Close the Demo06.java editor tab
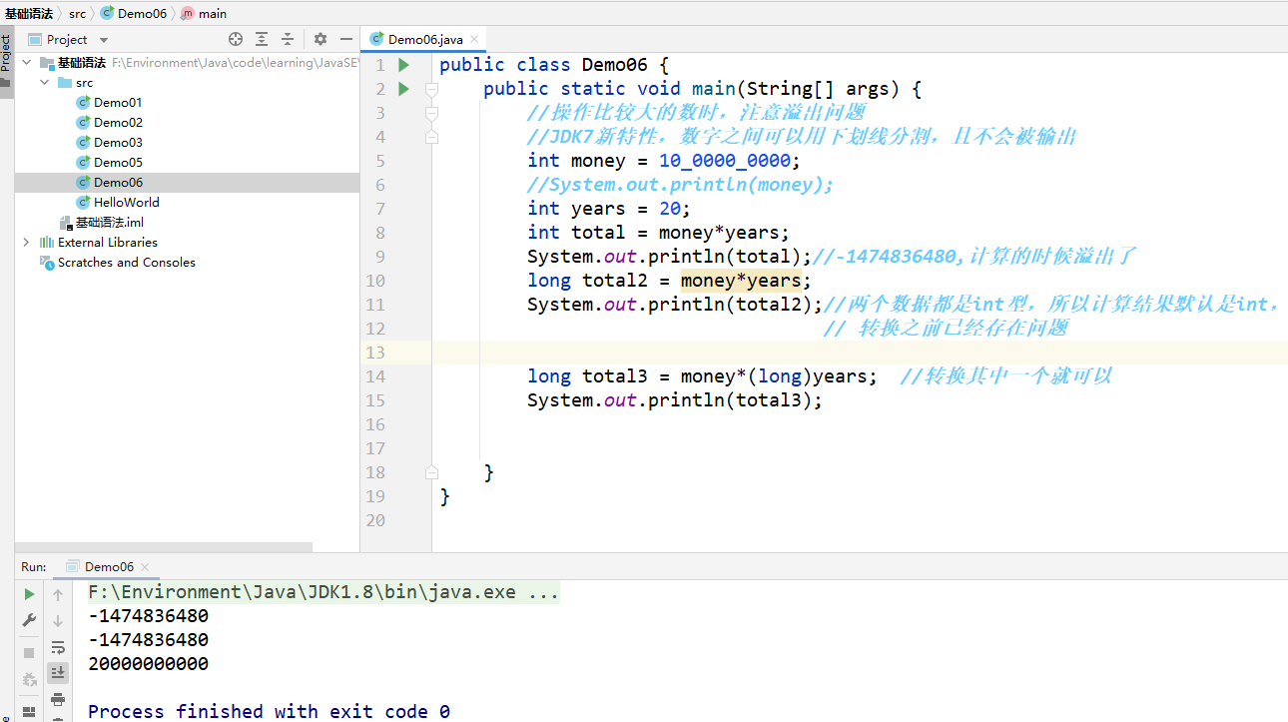 [475, 40]
